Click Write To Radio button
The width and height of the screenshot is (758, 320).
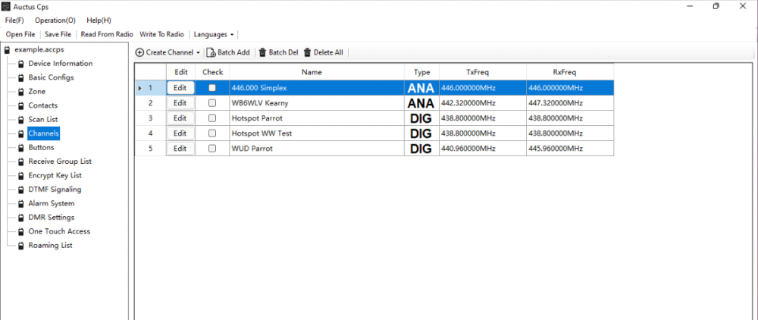click(161, 34)
